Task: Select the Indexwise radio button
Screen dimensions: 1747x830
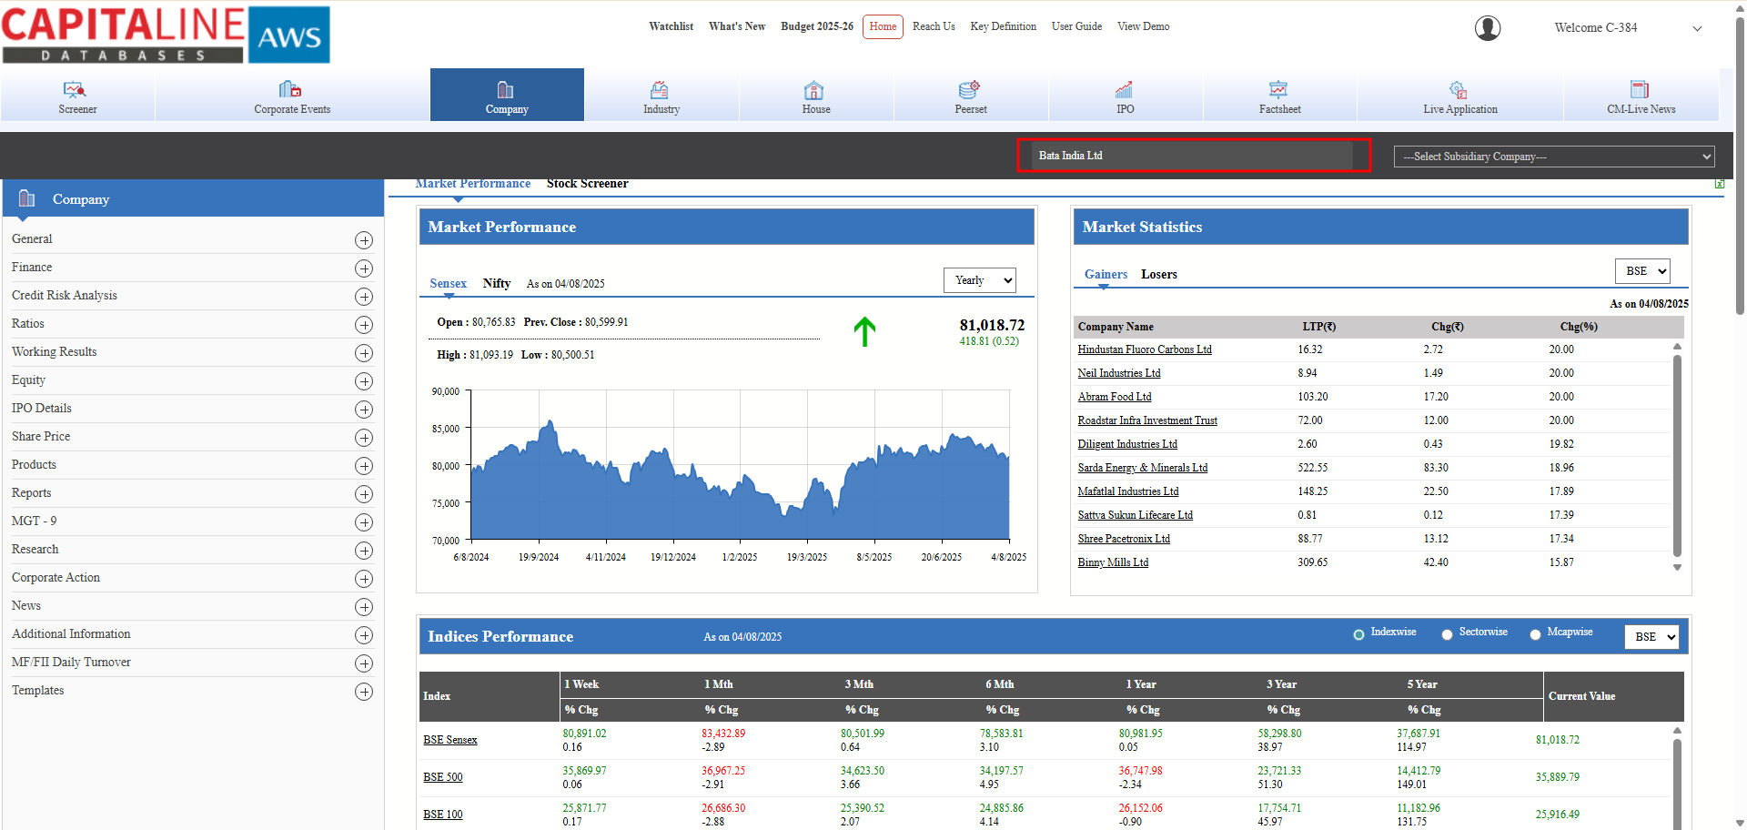Action: tap(1358, 634)
